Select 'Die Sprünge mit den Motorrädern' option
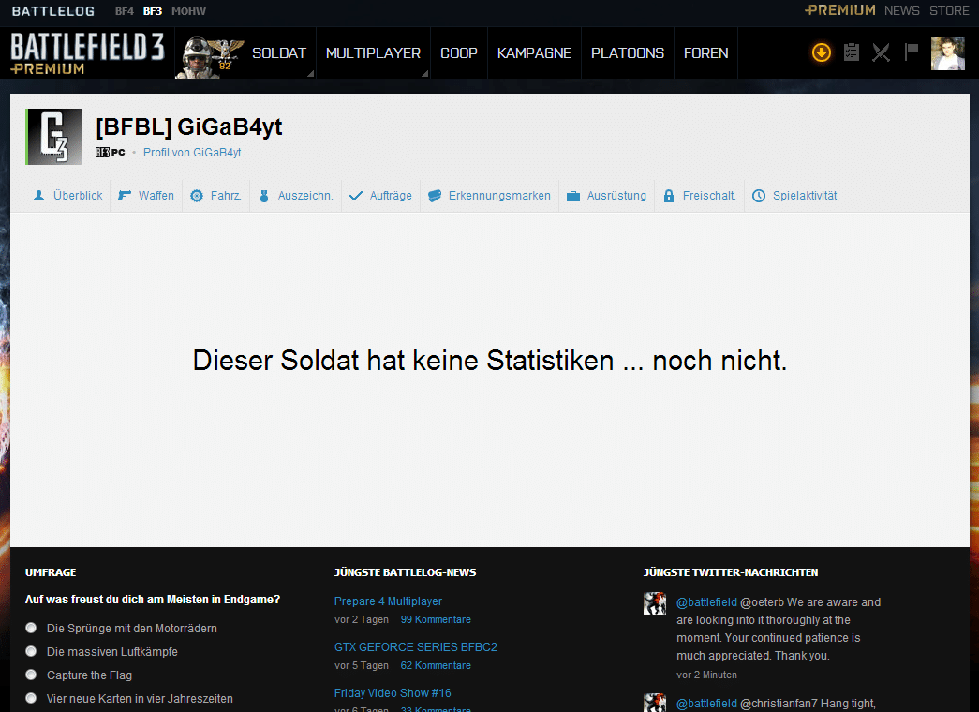 point(32,628)
